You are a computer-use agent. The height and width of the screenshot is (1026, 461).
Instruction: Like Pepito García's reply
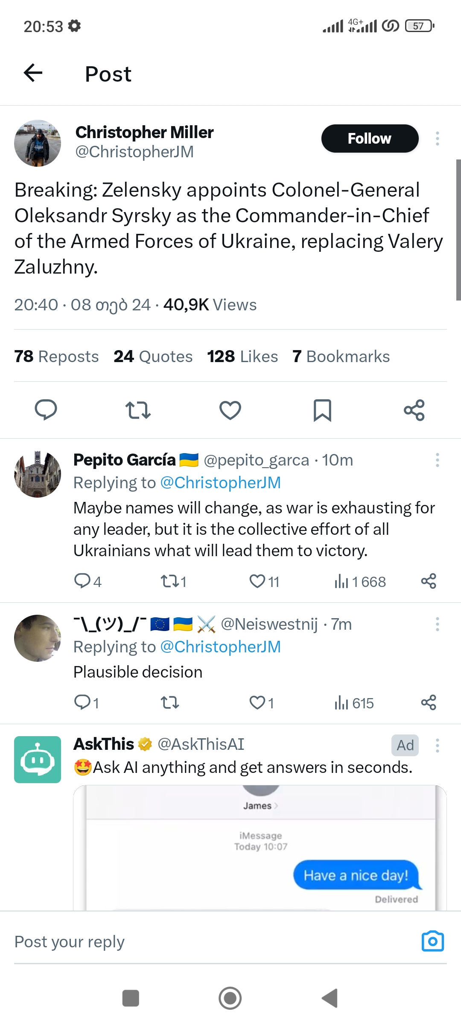point(257,581)
